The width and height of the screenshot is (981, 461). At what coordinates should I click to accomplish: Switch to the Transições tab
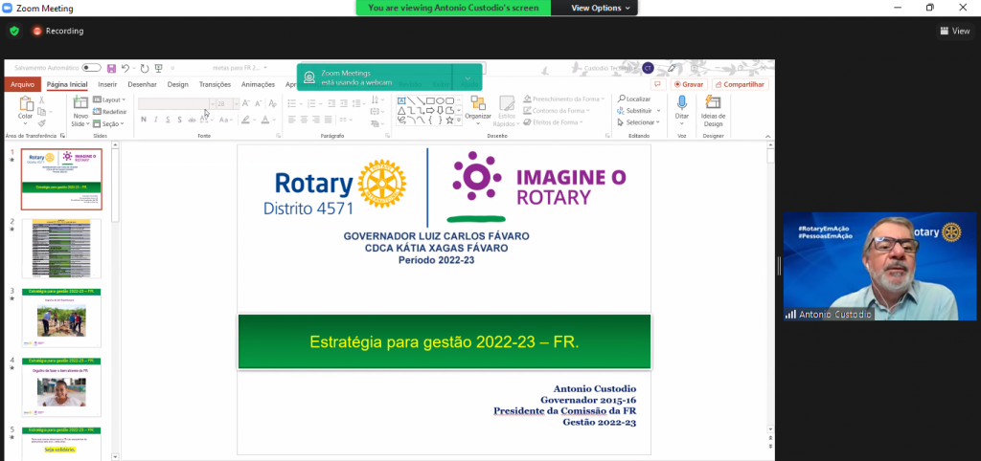point(215,84)
